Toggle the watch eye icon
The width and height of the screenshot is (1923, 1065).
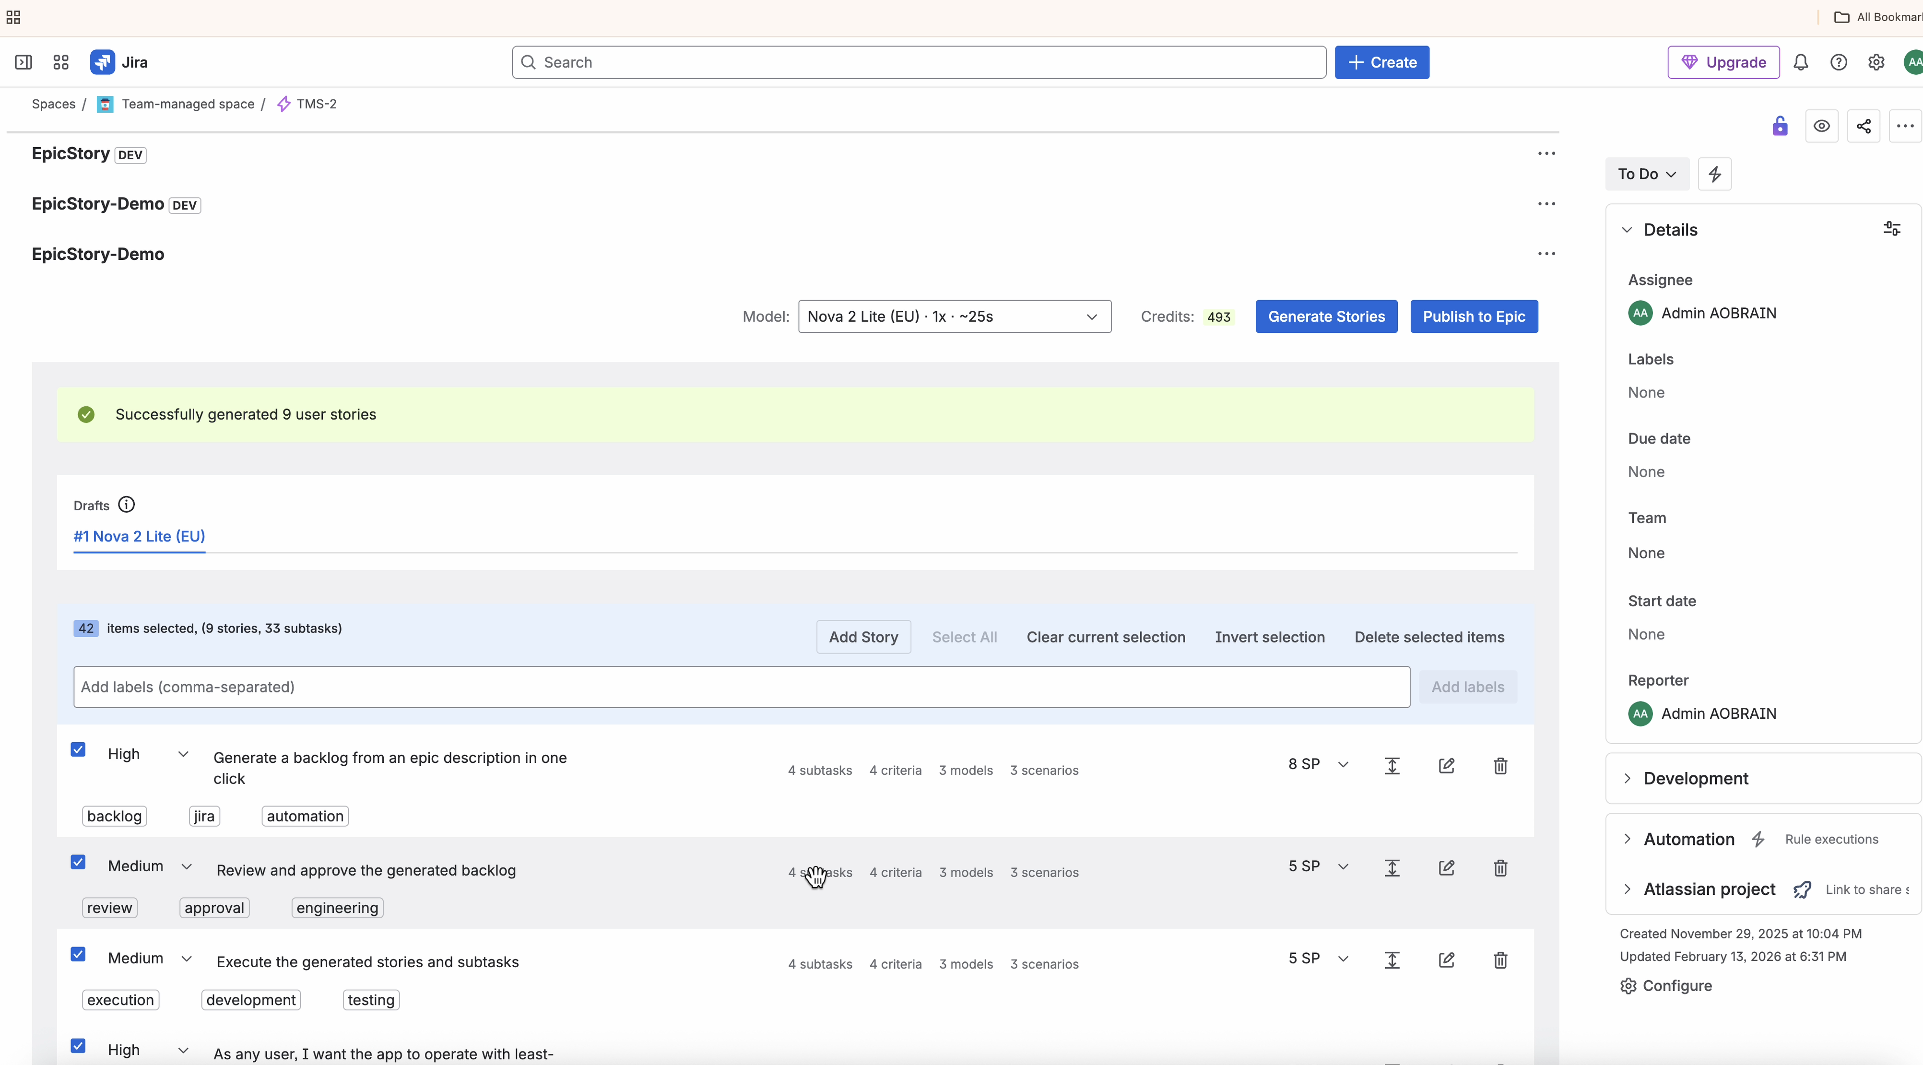click(x=1821, y=126)
